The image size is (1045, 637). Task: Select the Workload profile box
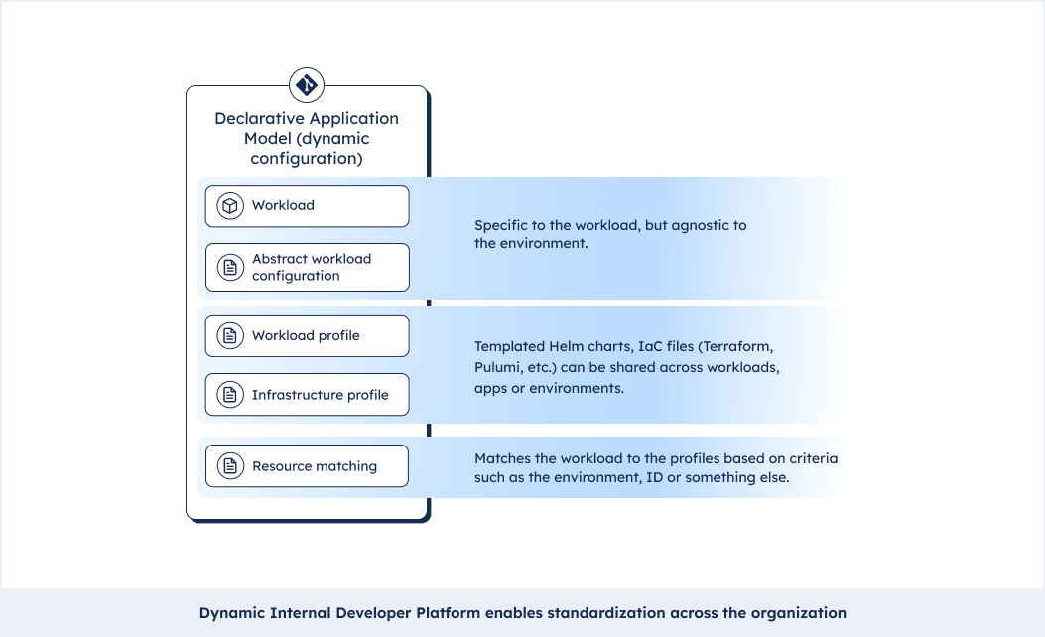coord(308,335)
